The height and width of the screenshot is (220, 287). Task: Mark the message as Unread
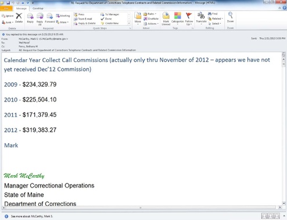[x=166, y=19]
